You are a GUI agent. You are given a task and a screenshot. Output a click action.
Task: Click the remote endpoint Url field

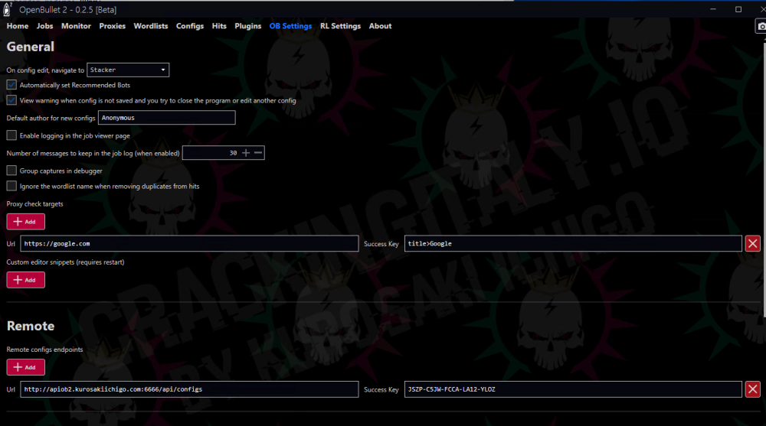tap(189, 389)
